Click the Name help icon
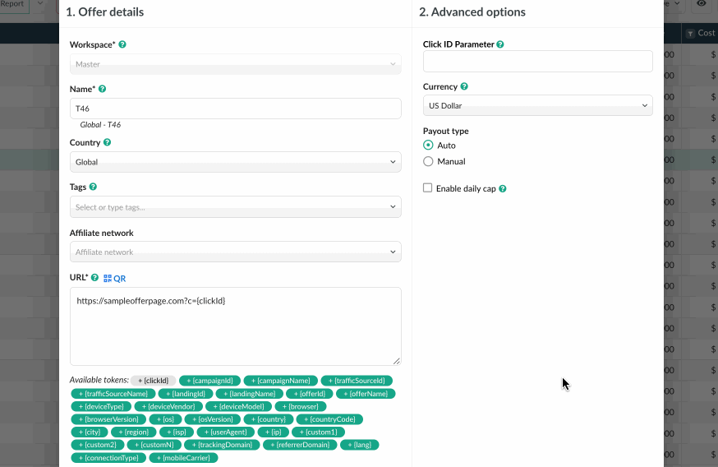718x467 pixels. [102, 89]
